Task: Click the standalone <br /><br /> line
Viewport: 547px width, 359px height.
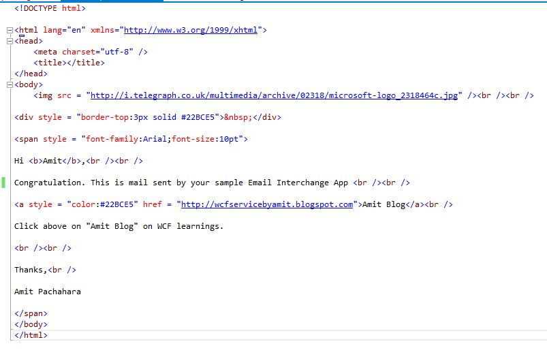Action: (x=43, y=248)
